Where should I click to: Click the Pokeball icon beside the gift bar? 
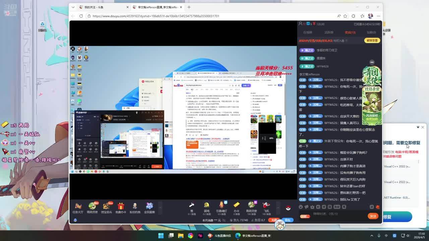click(x=288, y=208)
